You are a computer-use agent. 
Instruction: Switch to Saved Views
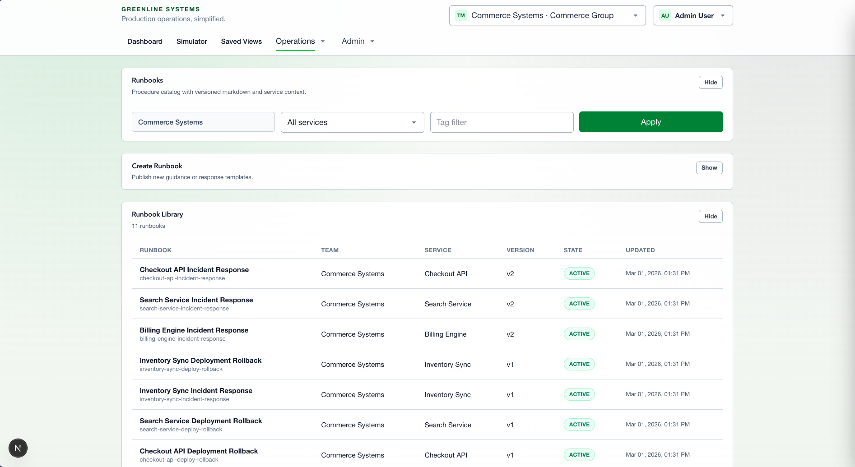click(x=242, y=42)
